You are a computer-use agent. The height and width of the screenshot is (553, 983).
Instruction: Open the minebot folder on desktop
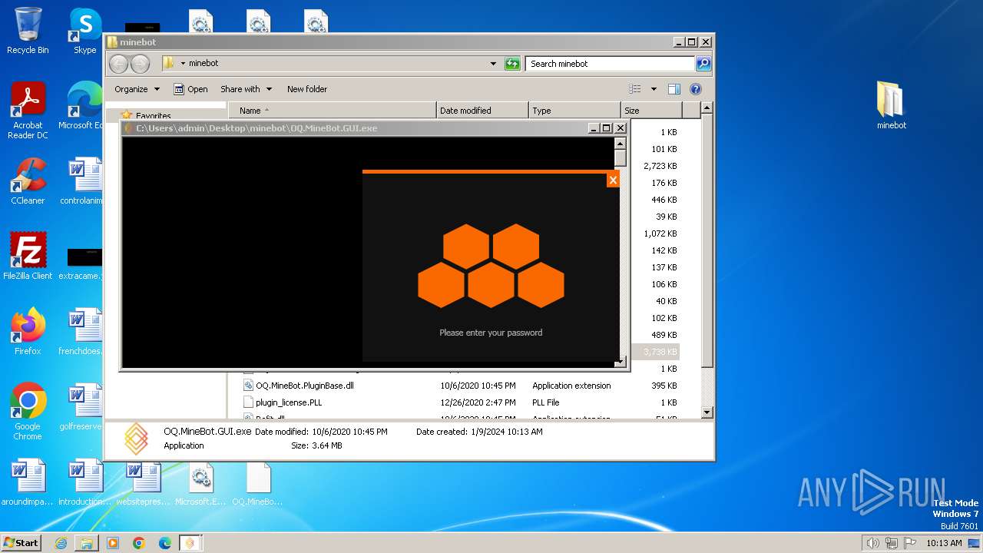click(x=891, y=106)
